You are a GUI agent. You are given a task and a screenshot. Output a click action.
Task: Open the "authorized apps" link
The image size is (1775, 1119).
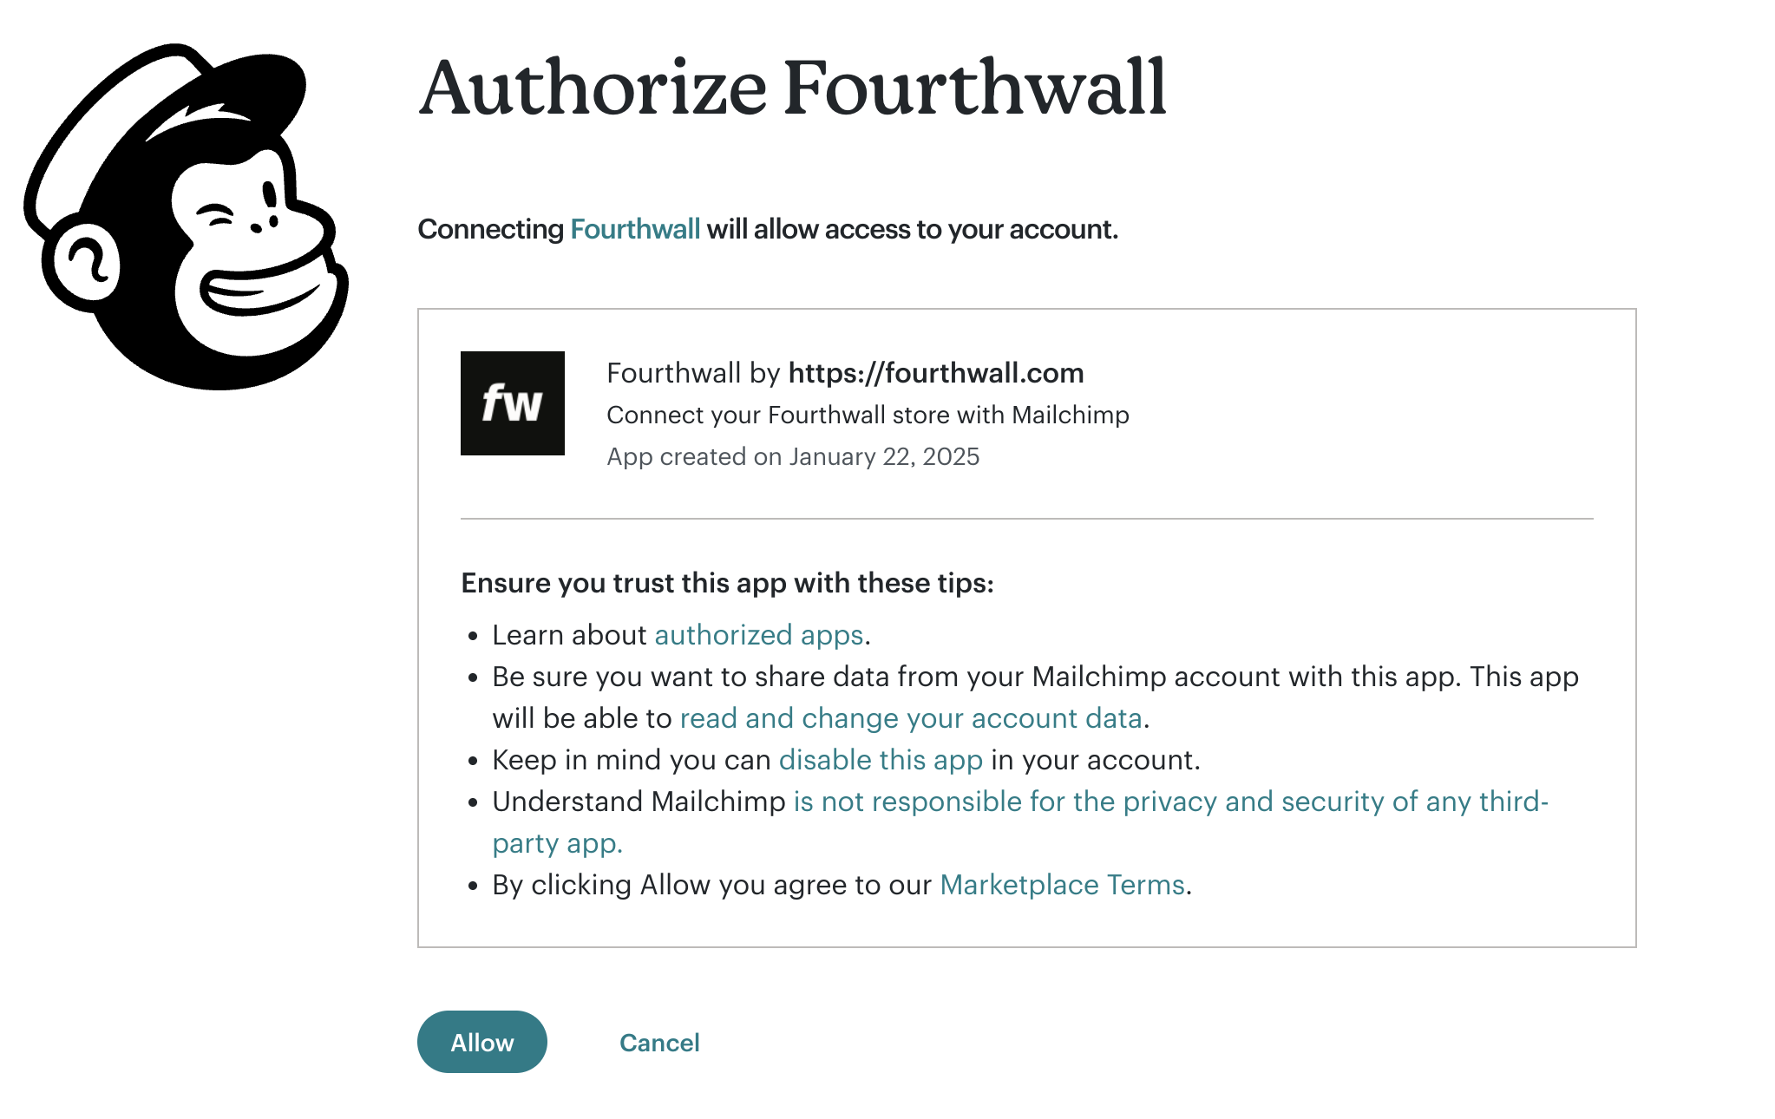pos(758,635)
